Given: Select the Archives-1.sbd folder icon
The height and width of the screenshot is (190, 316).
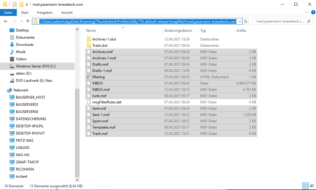Looking at the screenshot, I should click(88, 39).
